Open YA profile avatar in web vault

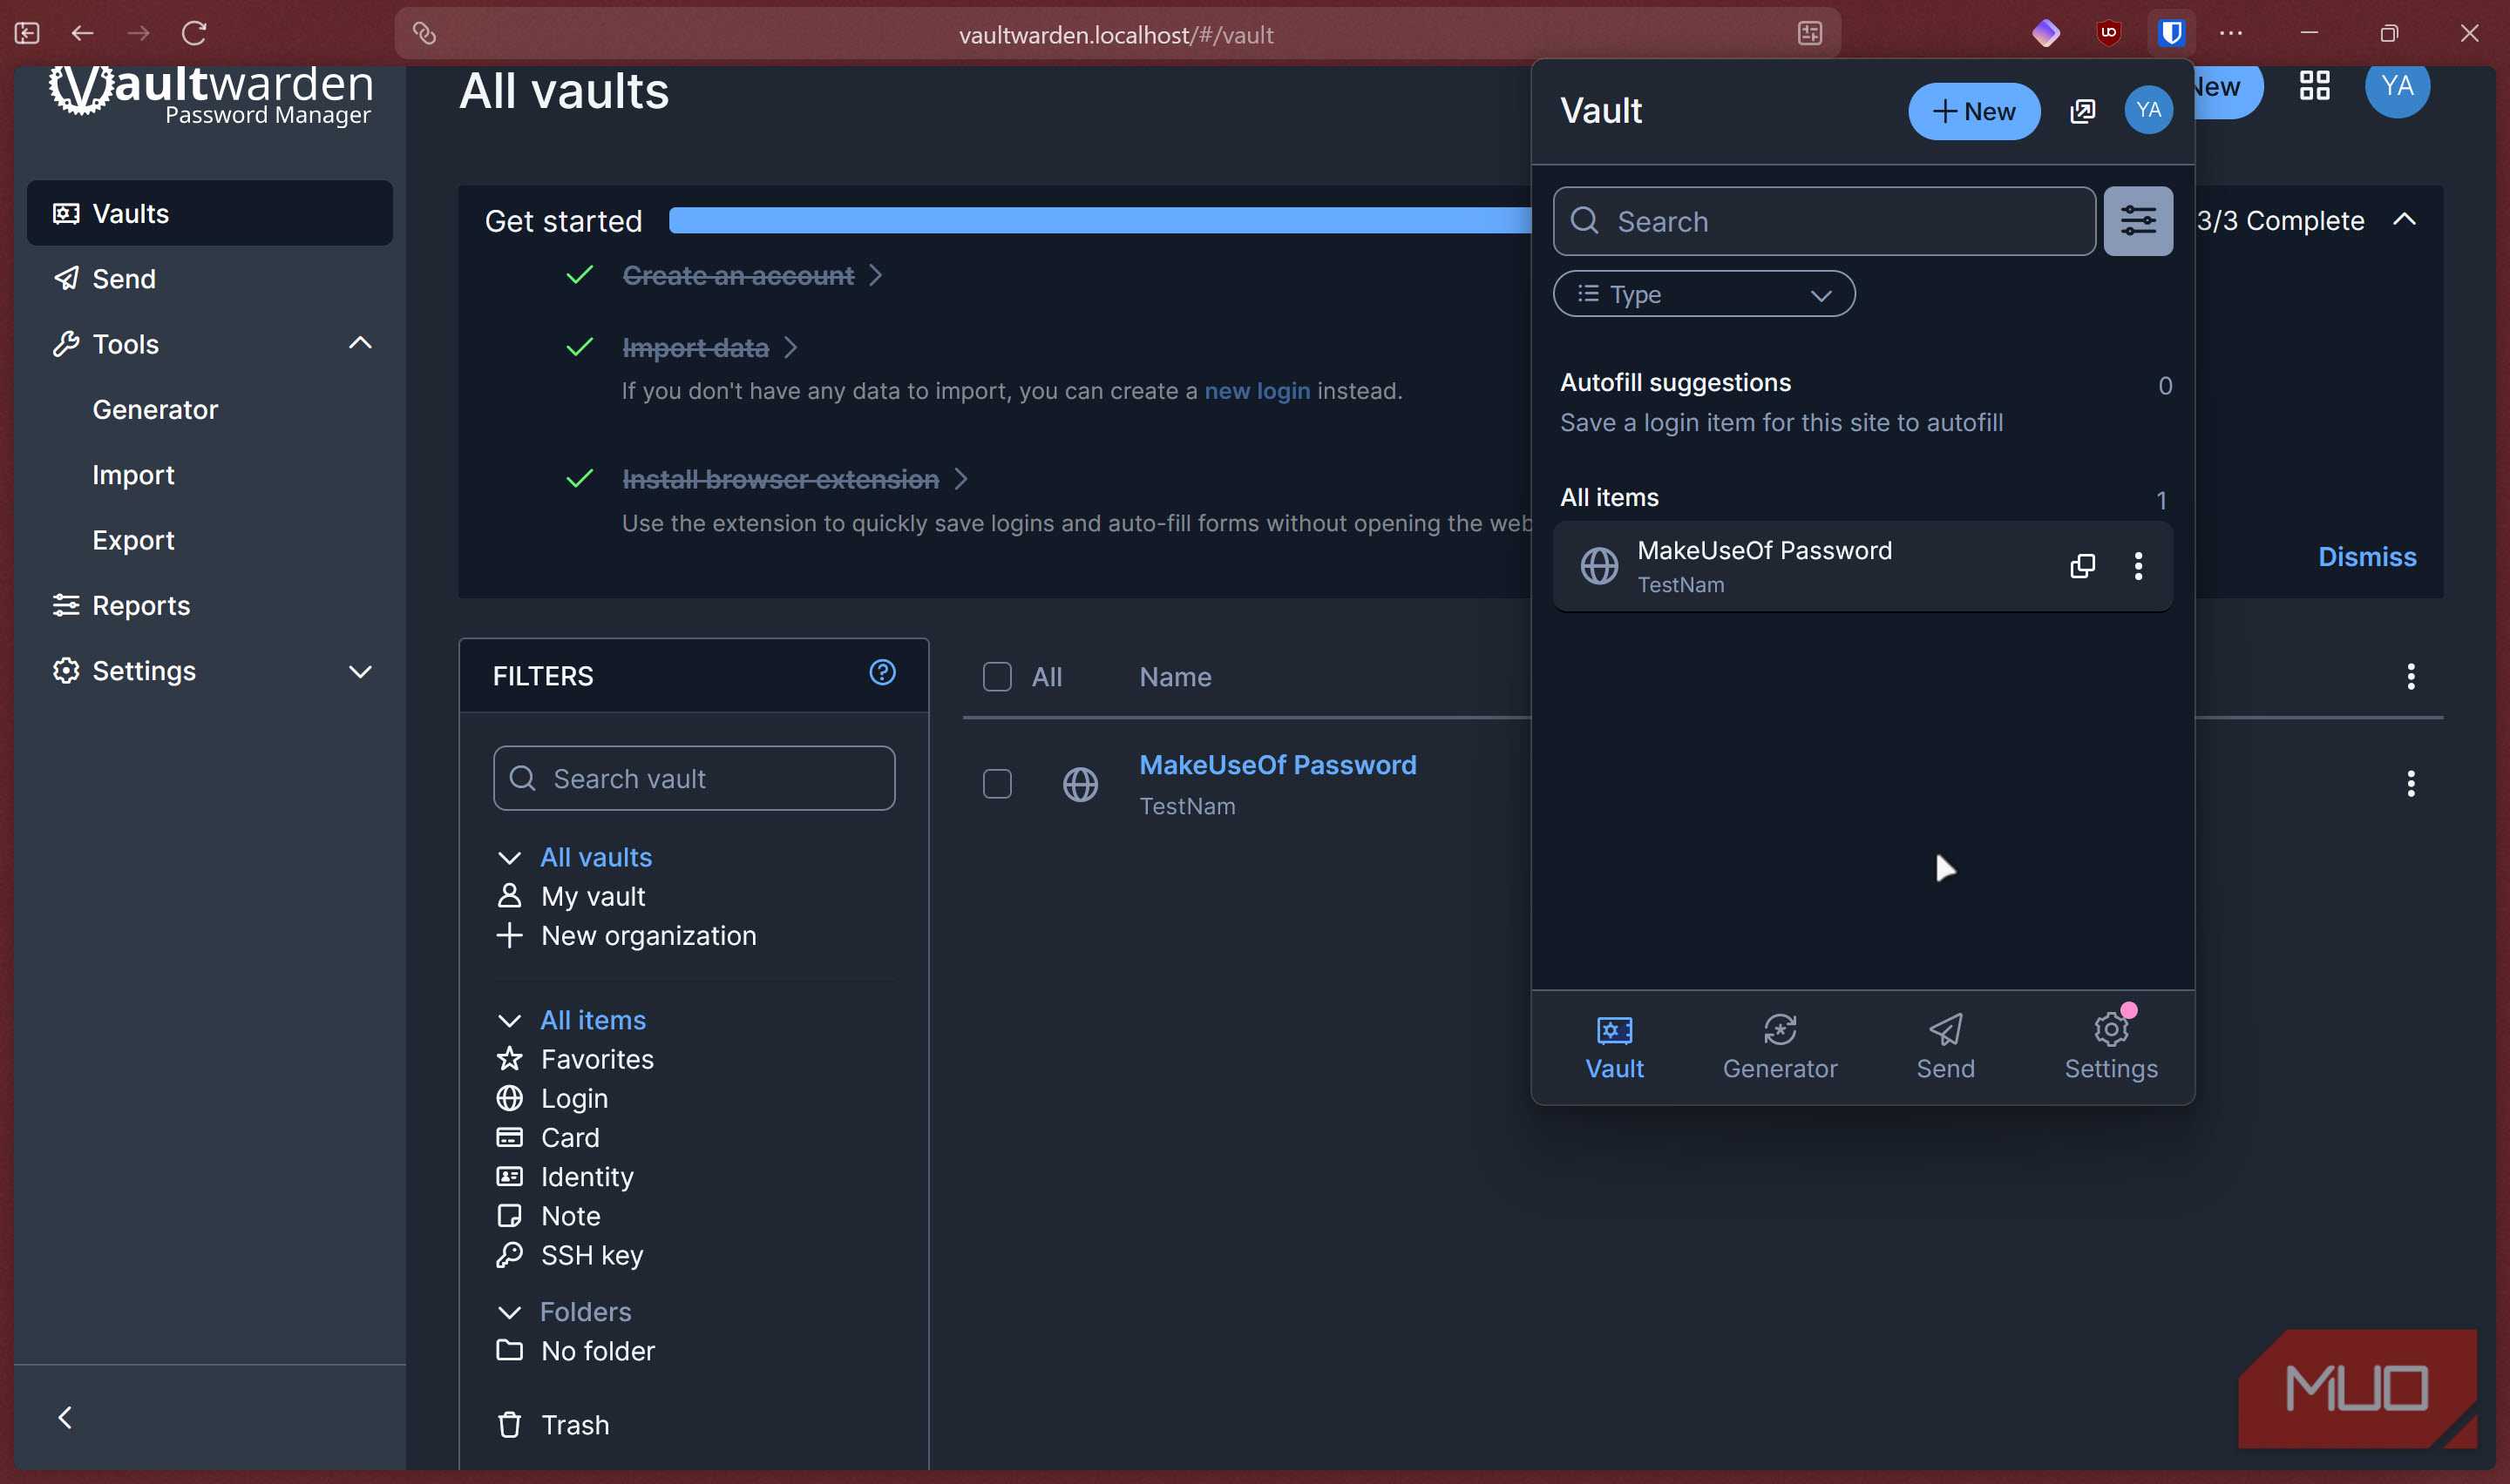(2396, 87)
